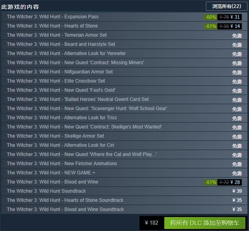Select the Temerian Armor Set DLC
The image size is (249, 231).
point(124,35)
